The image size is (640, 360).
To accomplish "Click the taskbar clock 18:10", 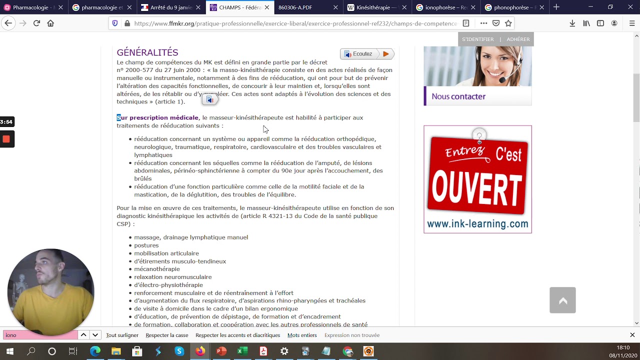I will coord(623,347).
